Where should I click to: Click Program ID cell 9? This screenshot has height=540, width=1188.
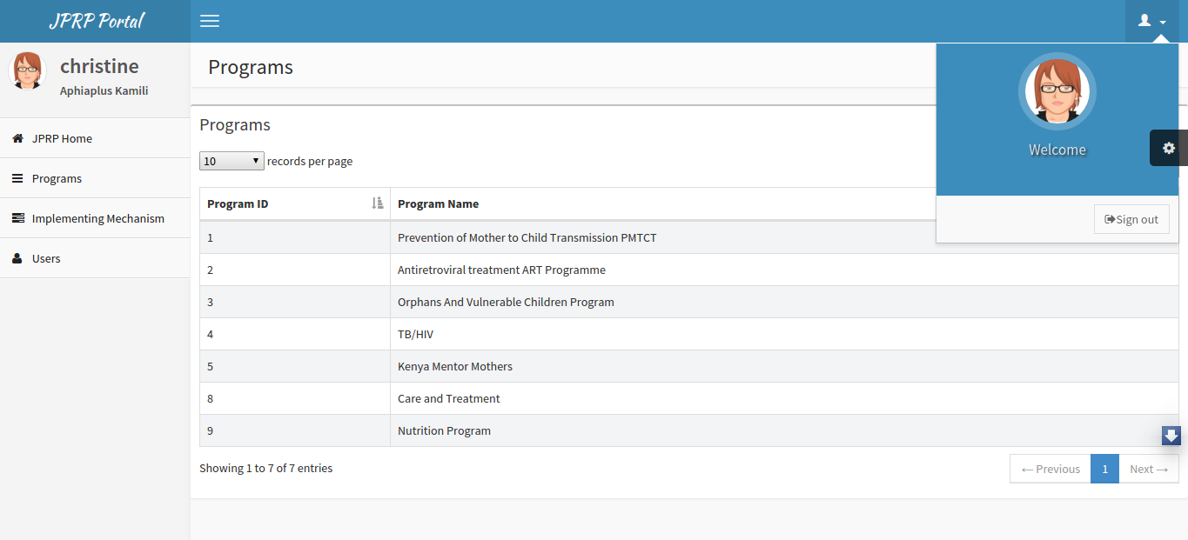295,430
